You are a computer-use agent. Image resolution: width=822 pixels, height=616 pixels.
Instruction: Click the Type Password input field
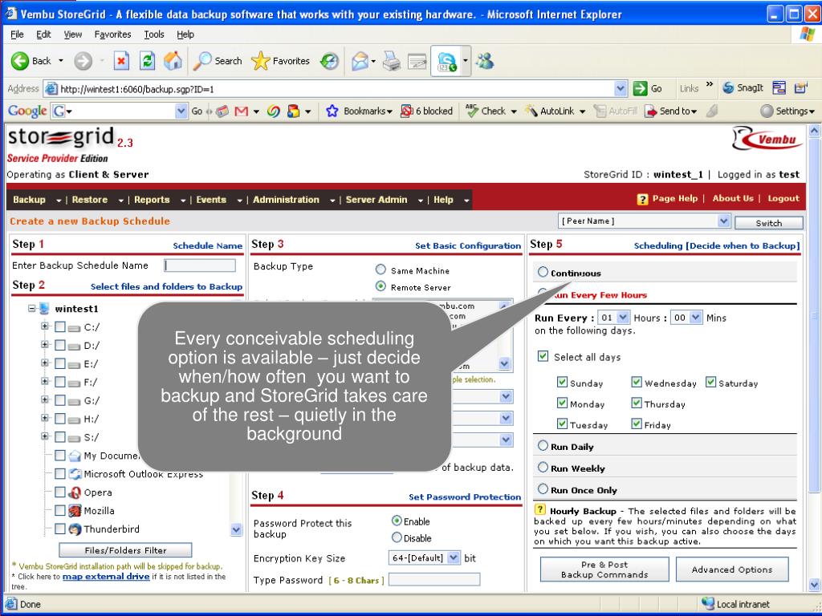(434, 579)
